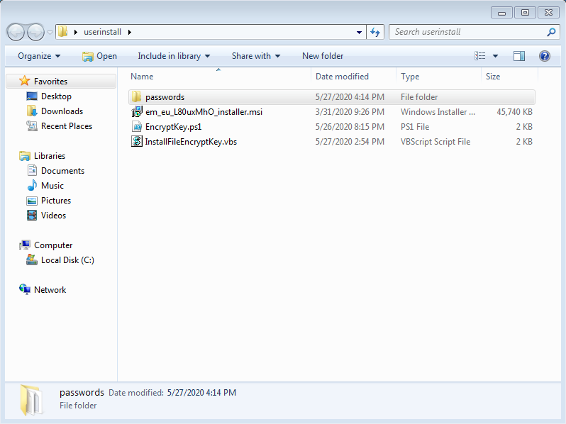566x424 pixels.
Task: Open the Videos library
Action: 53,216
